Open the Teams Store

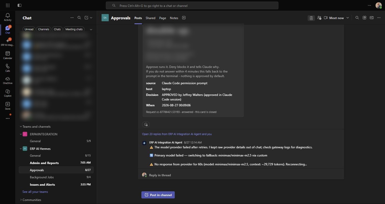(x=8, y=106)
